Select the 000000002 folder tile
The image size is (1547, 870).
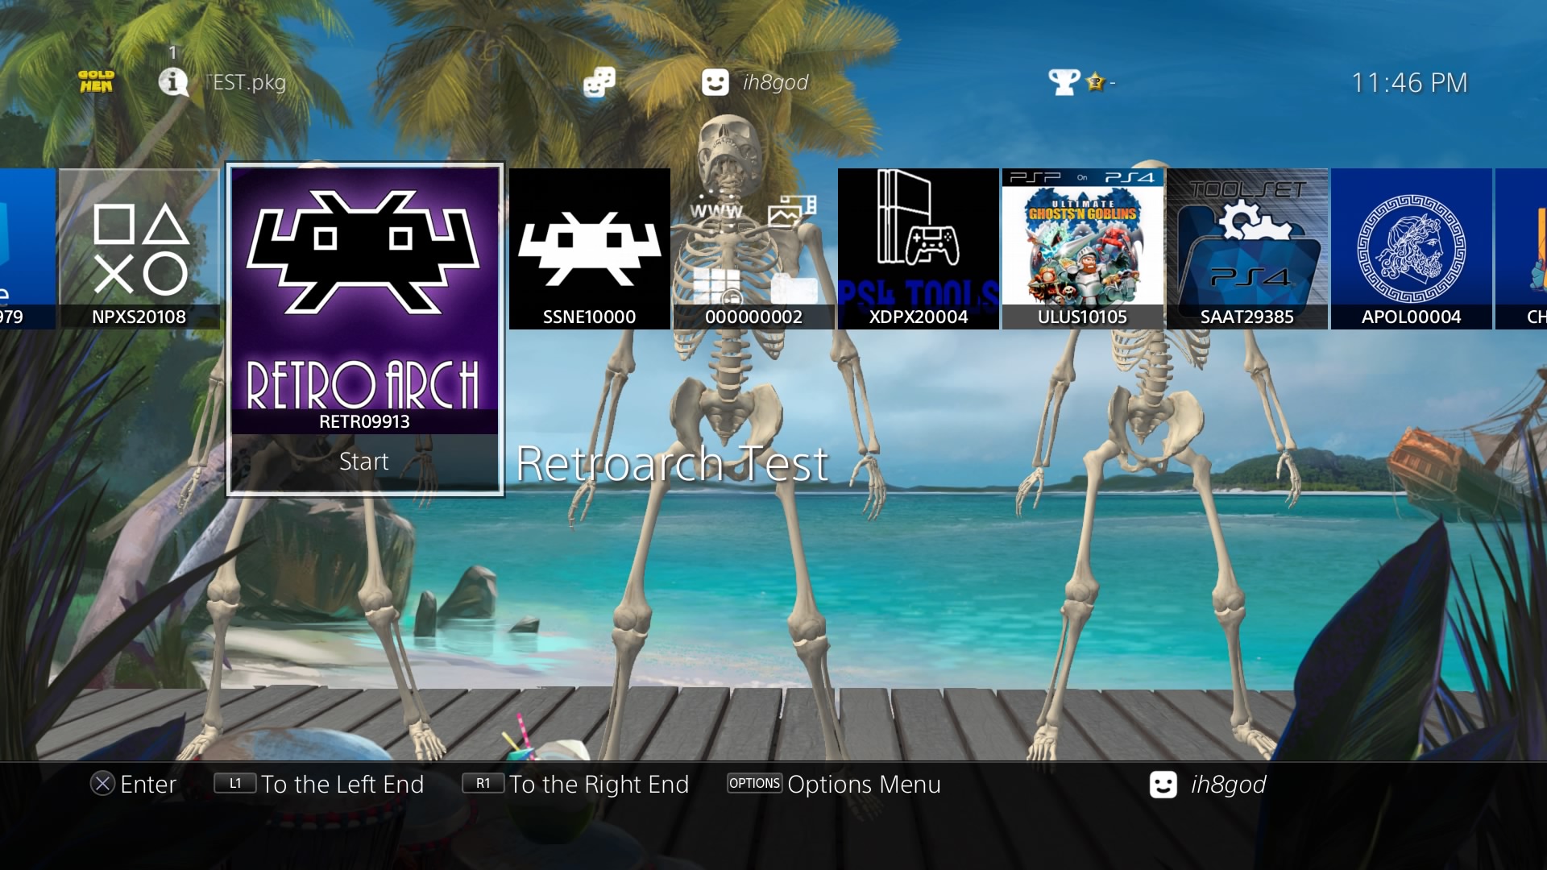click(754, 249)
